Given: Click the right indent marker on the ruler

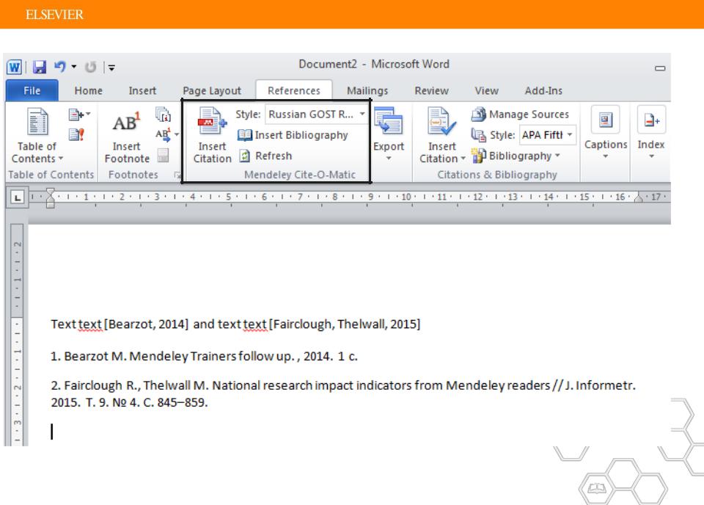Looking at the screenshot, I should 639,197.
